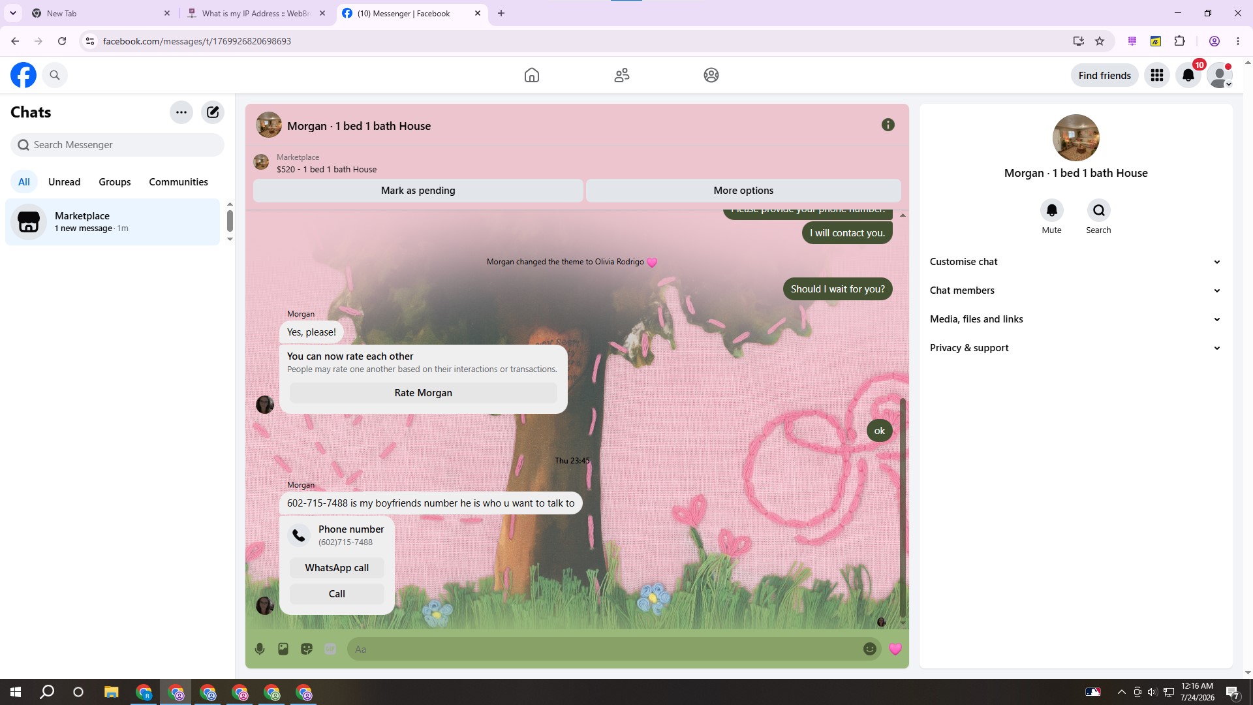
Task: Open the Chats options ellipsis button
Action: pos(181,112)
